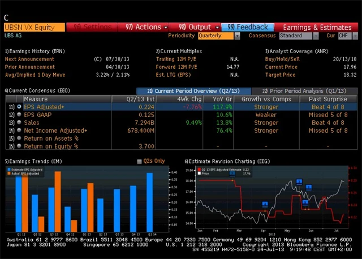Click the Return on Equity % row
This screenshot has height=259, width=362.
pos(51,146)
